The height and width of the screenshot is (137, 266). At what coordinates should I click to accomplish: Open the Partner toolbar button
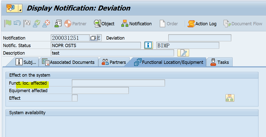click(x=75, y=24)
